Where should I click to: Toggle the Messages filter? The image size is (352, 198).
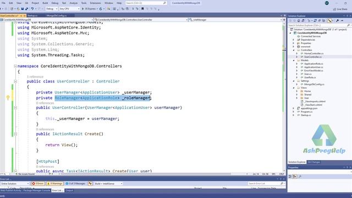[75, 184]
